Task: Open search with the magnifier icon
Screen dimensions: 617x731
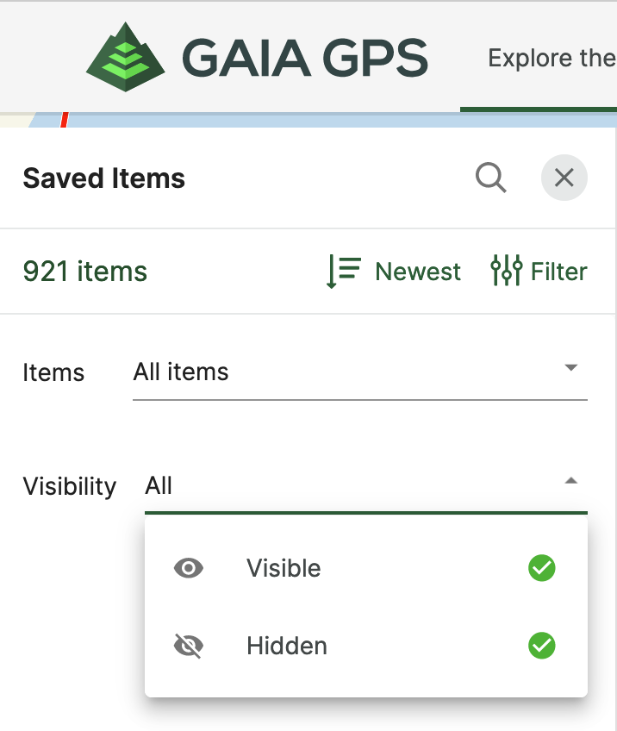Action: tap(490, 178)
